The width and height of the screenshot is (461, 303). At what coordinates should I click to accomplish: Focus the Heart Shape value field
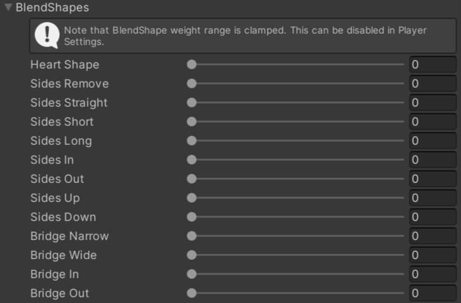(432, 65)
